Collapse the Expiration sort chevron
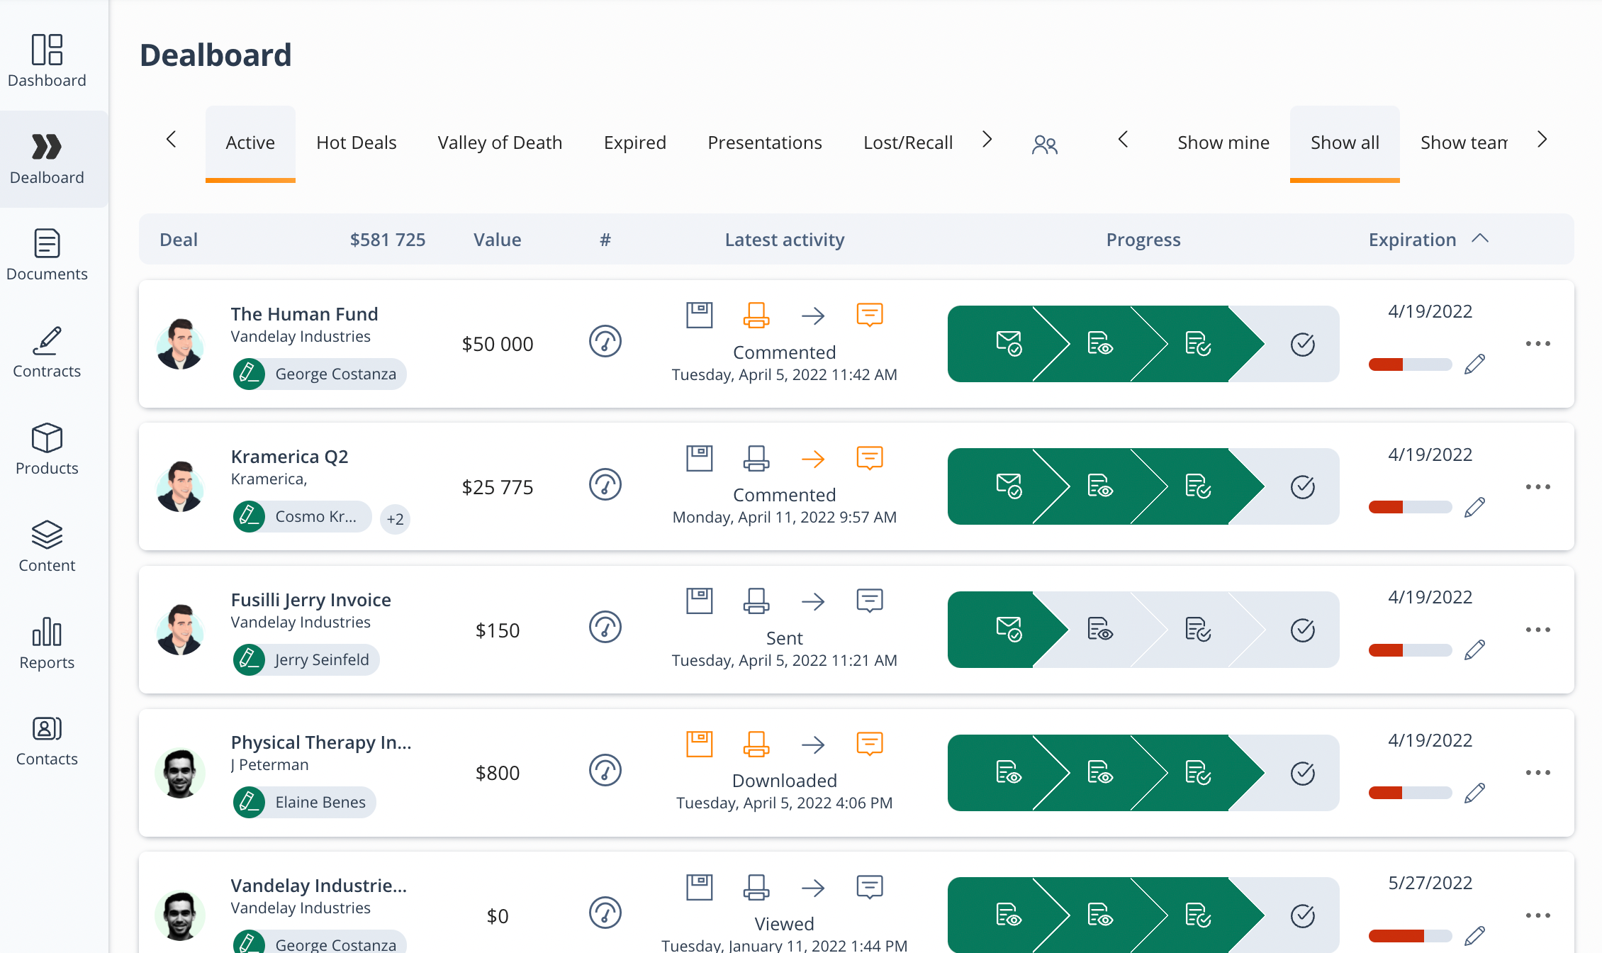Image resolution: width=1602 pixels, height=953 pixels. coord(1480,238)
